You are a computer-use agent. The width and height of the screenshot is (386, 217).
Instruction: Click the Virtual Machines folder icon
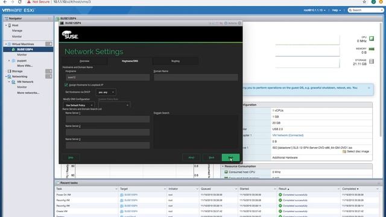click(x=10, y=44)
